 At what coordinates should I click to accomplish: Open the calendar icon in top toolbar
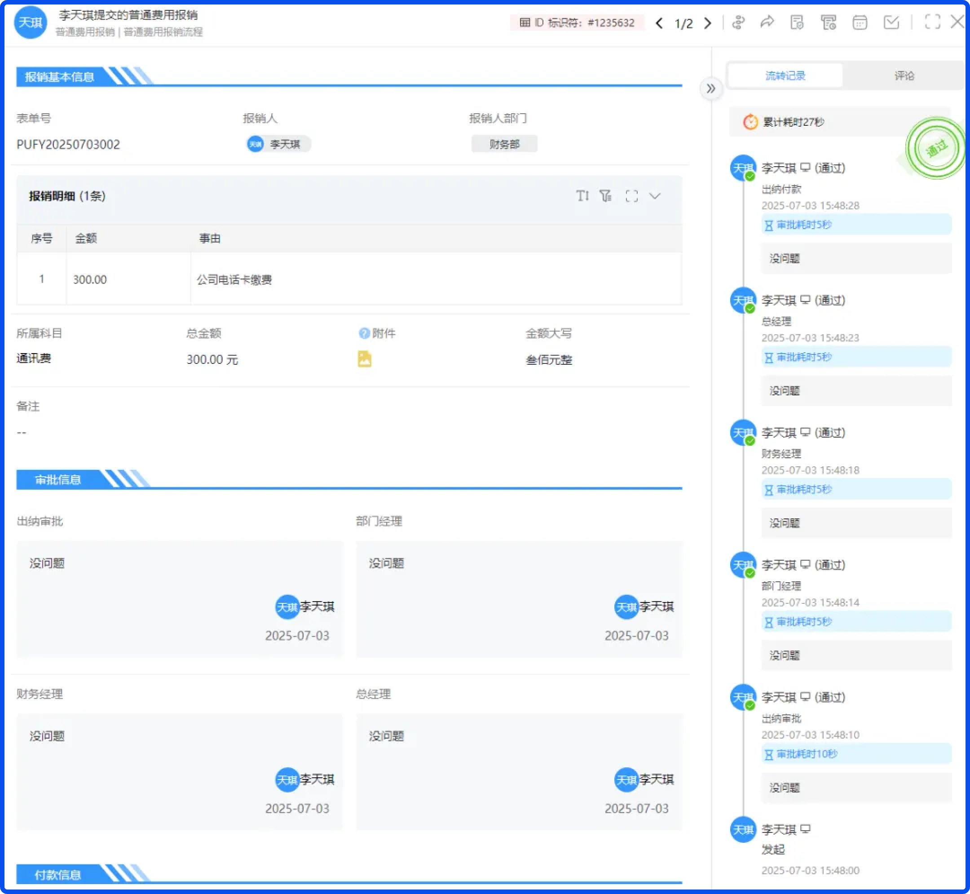[x=859, y=23]
